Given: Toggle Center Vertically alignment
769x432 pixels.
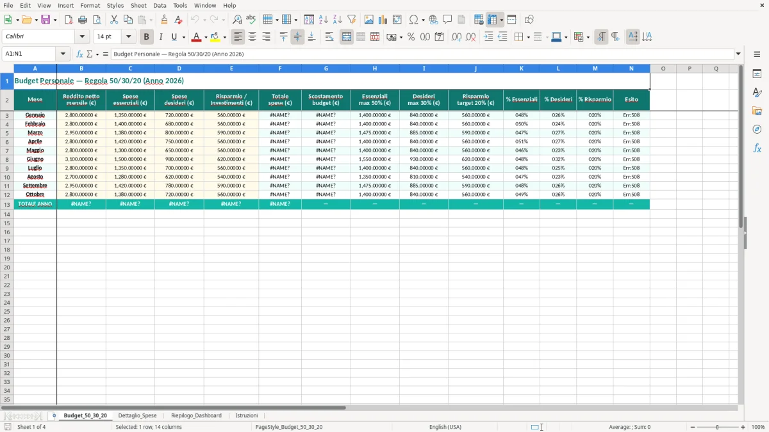Looking at the screenshot, I should pyautogui.click(x=297, y=37).
